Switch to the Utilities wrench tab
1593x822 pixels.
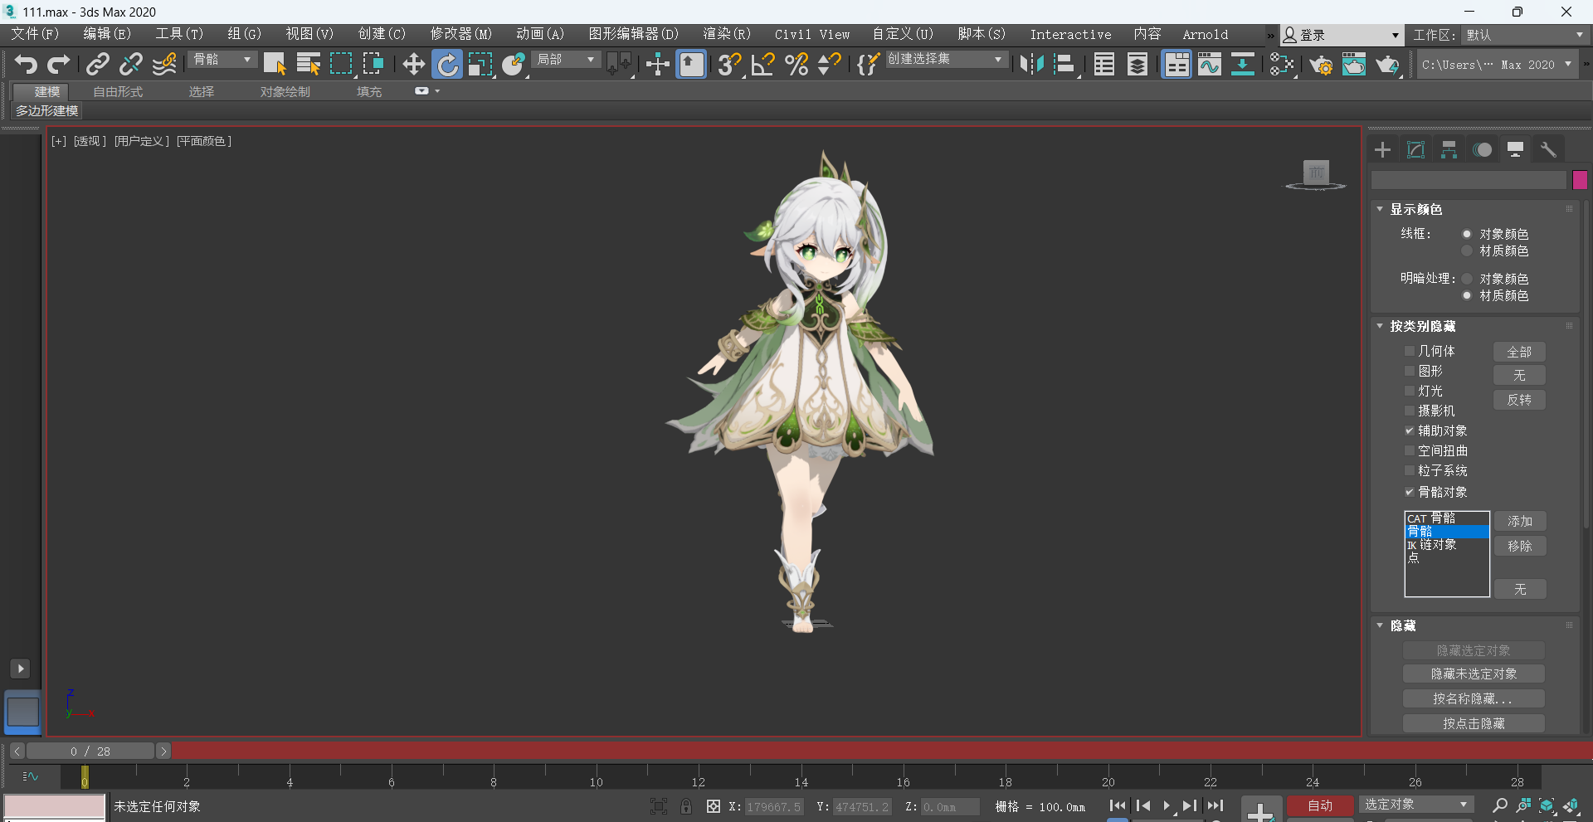(x=1548, y=149)
